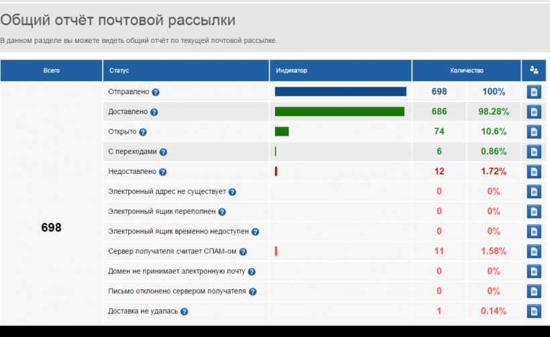Click the small green Открыто indicator bar
This screenshot has width=550, height=337.
tap(282, 132)
